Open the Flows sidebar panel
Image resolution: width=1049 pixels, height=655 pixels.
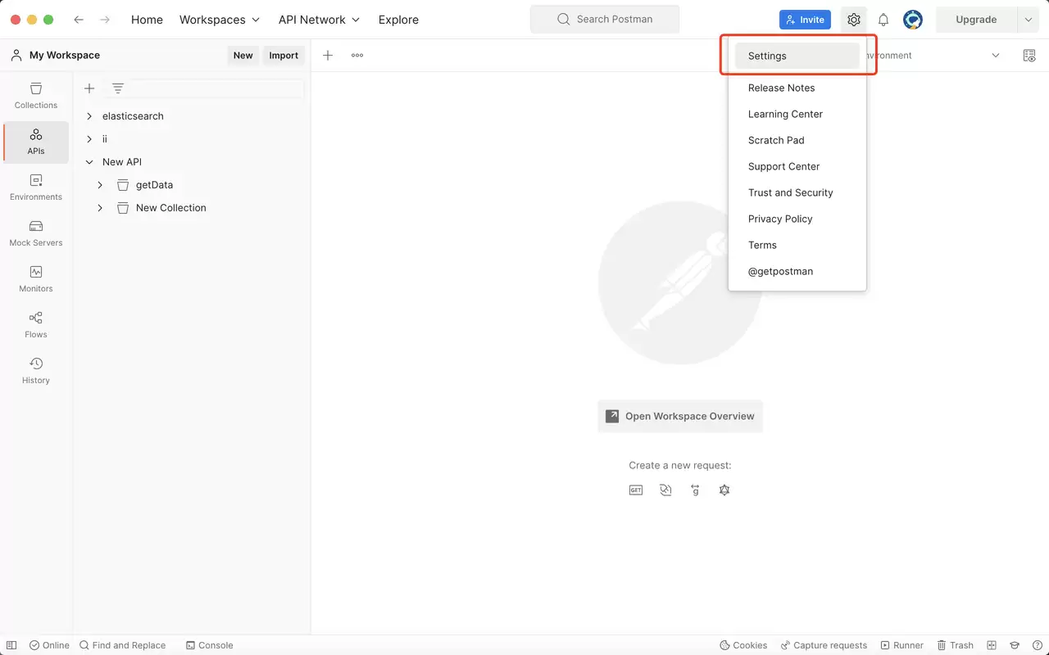(x=36, y=324)
